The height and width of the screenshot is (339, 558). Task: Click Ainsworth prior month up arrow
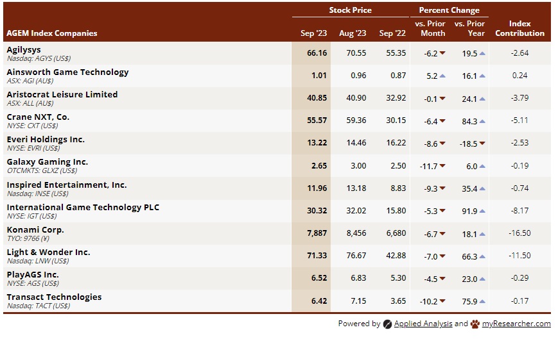coord(442,76)
